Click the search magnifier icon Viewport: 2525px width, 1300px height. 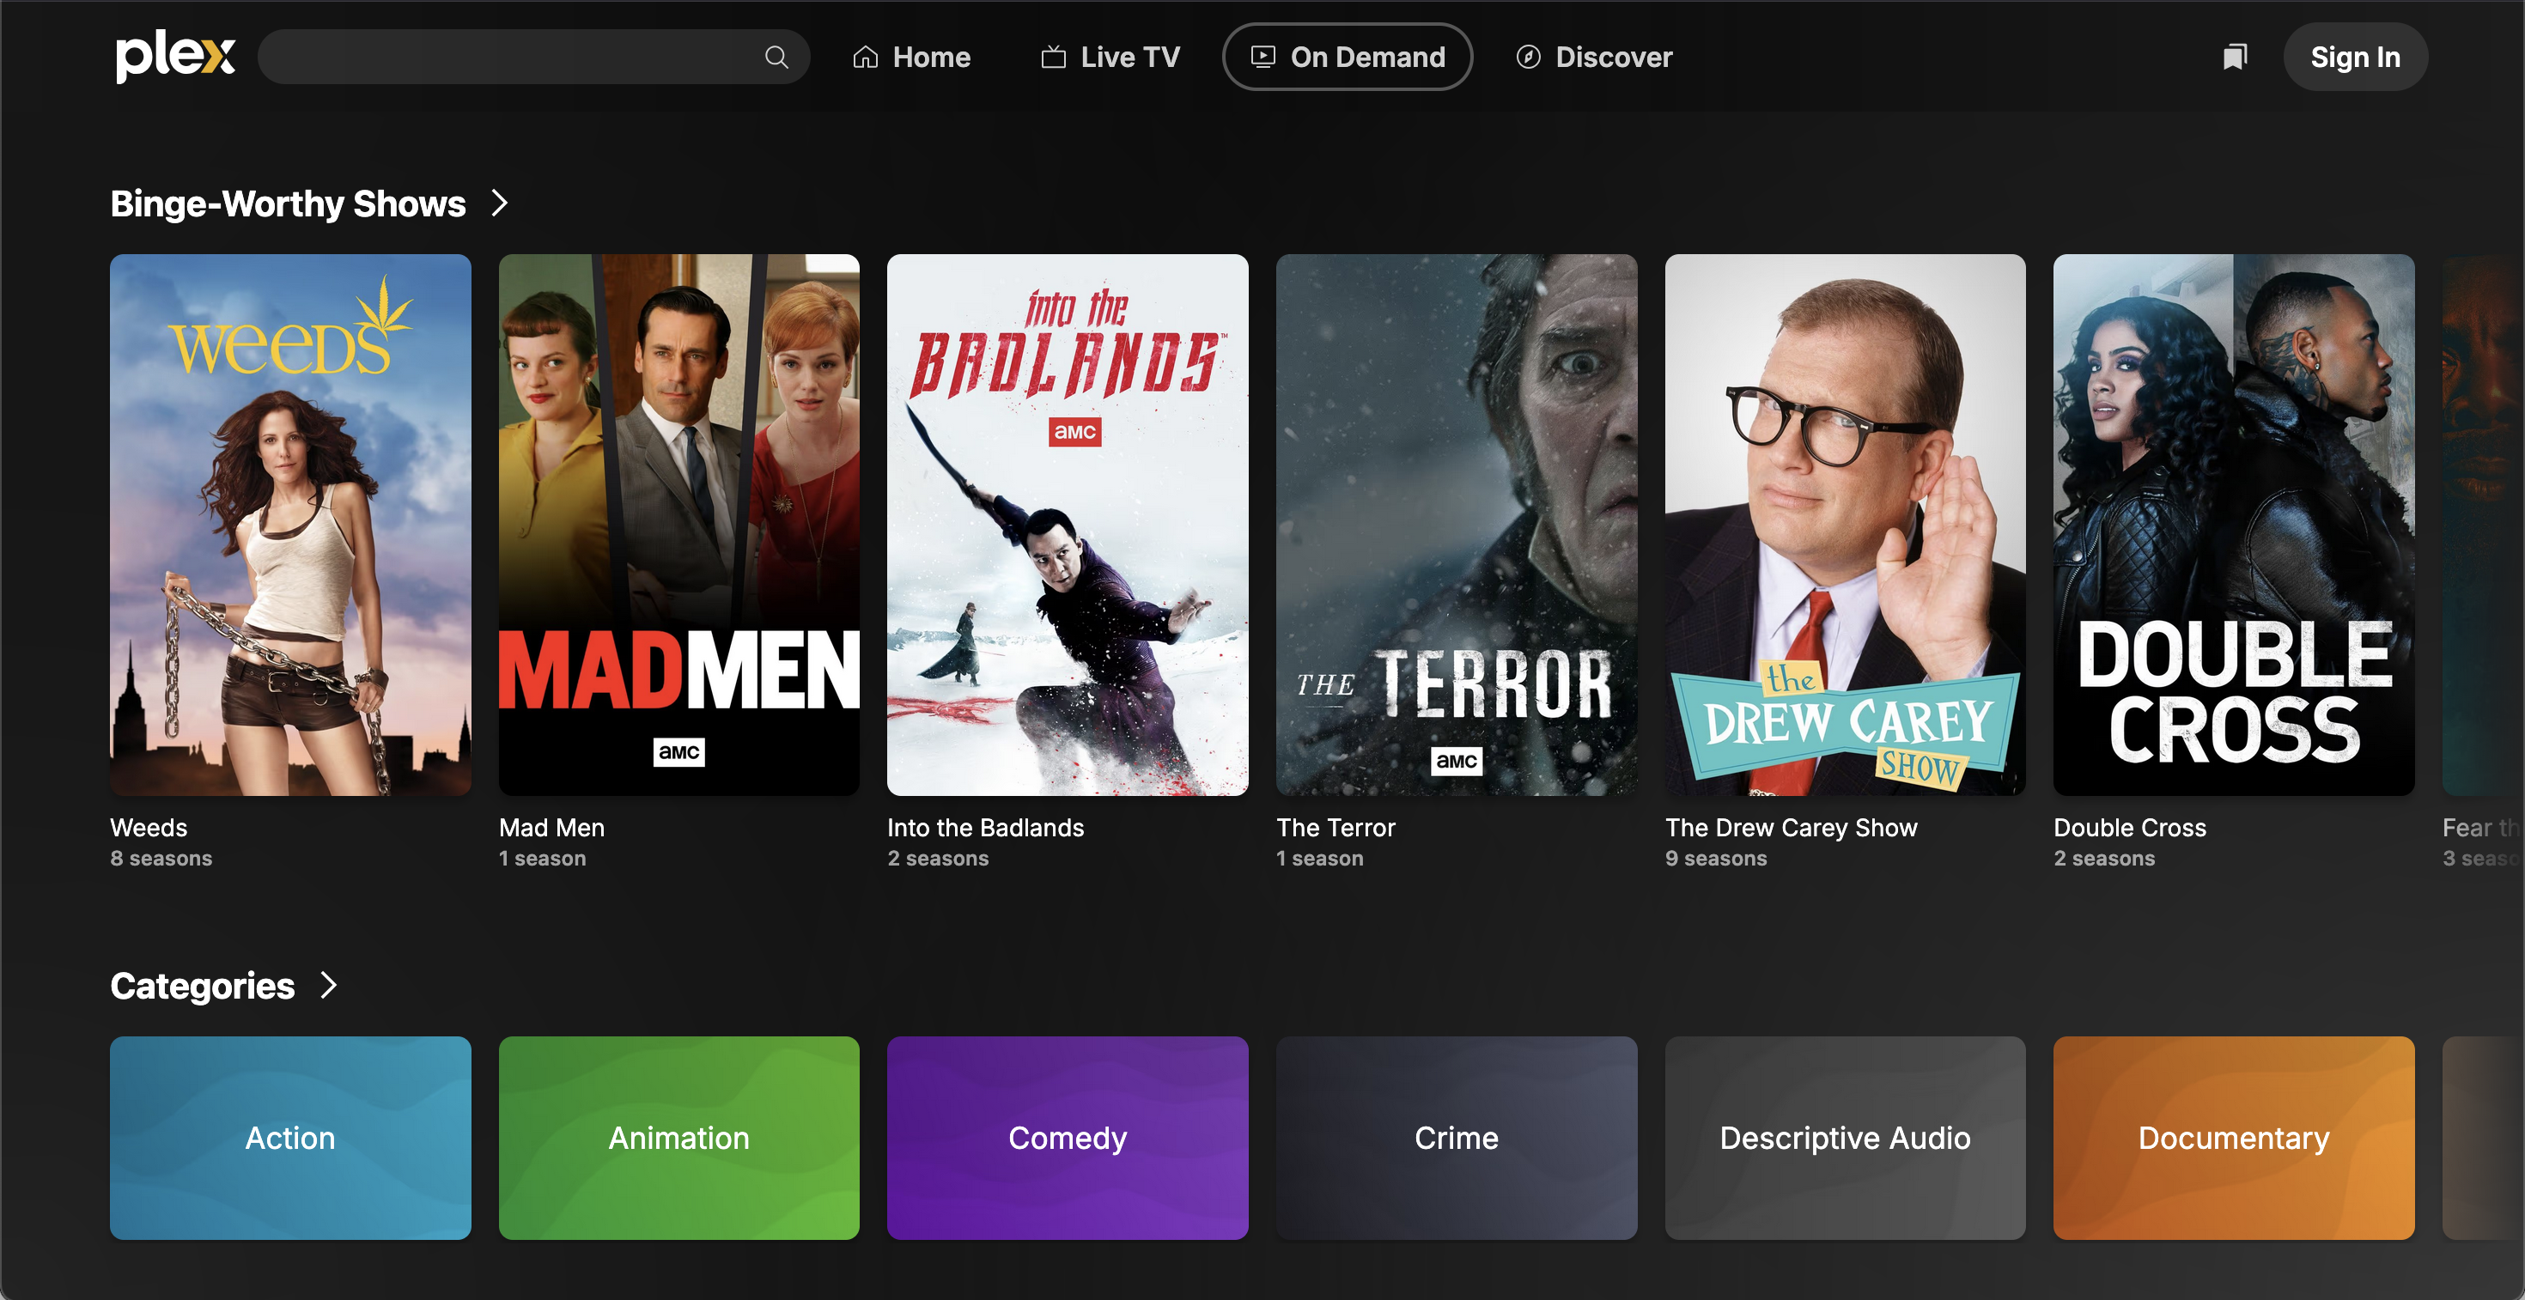click(776, 57)
